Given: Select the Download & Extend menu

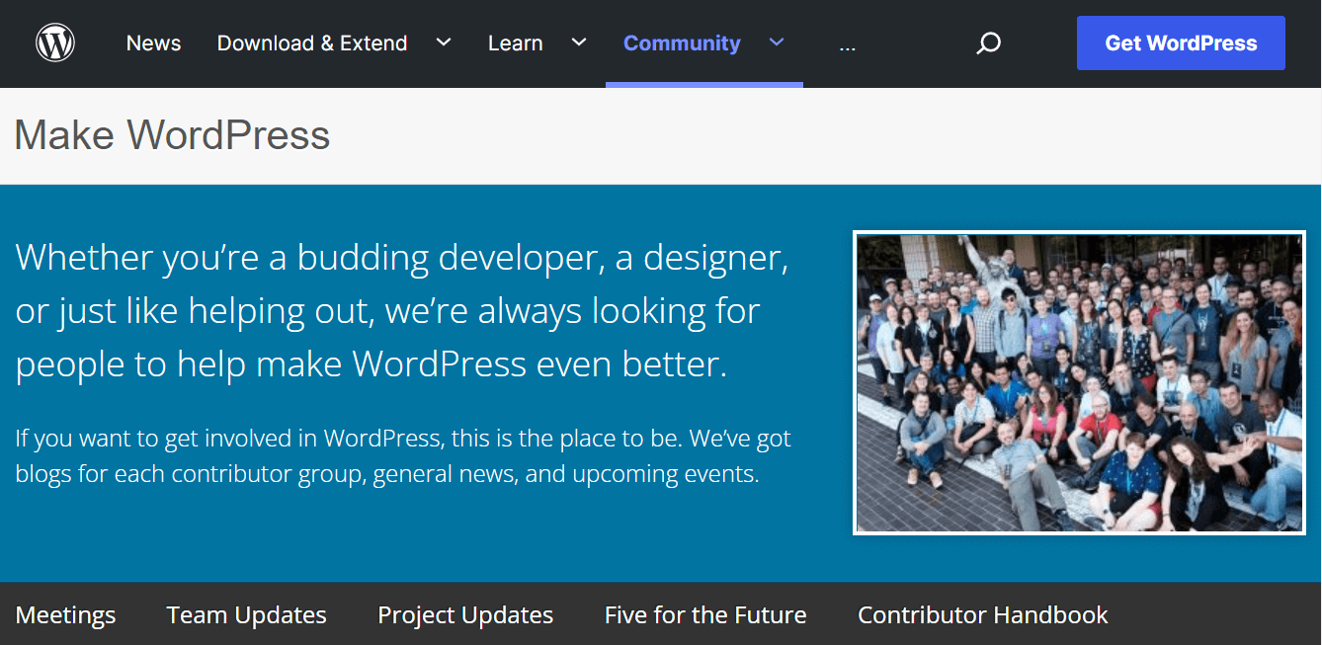Looking at the screenshot, I should 312,43.
